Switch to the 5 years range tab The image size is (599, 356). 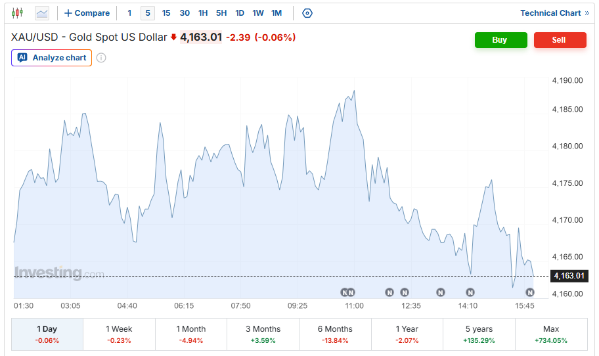[x=479, y=334]
